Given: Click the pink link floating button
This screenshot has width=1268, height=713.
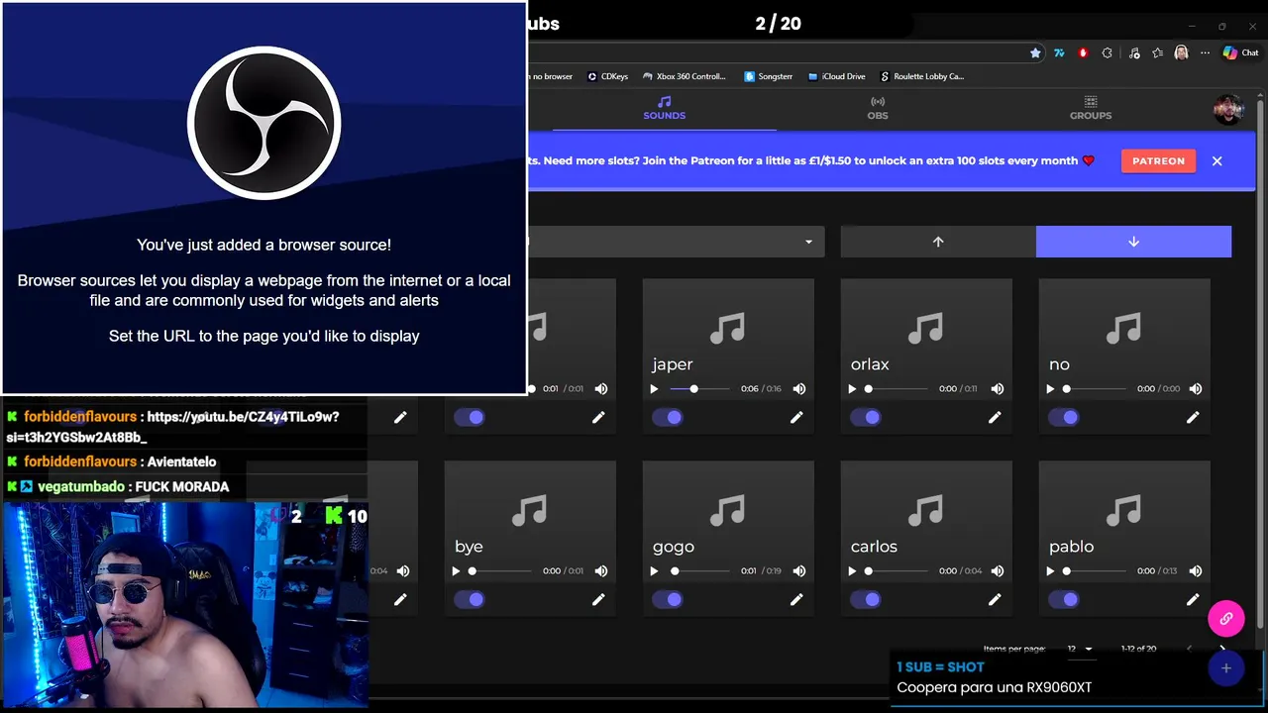Looking at the screenshot, I should [1225, 619].
